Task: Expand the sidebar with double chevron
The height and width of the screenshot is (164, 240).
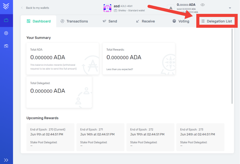Action: coord(6,160)
